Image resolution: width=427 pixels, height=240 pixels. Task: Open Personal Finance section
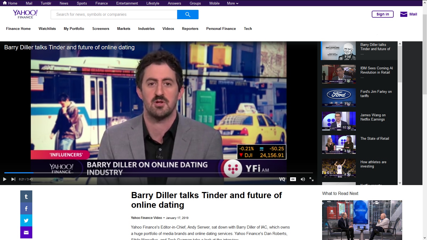(x=221, y=29)
